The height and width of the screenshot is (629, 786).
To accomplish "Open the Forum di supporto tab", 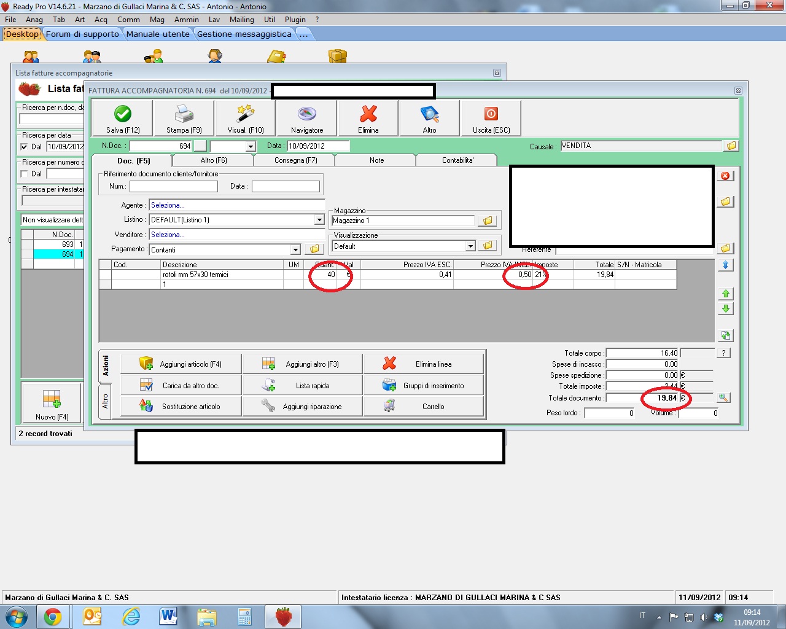I will tap(82, 34).
